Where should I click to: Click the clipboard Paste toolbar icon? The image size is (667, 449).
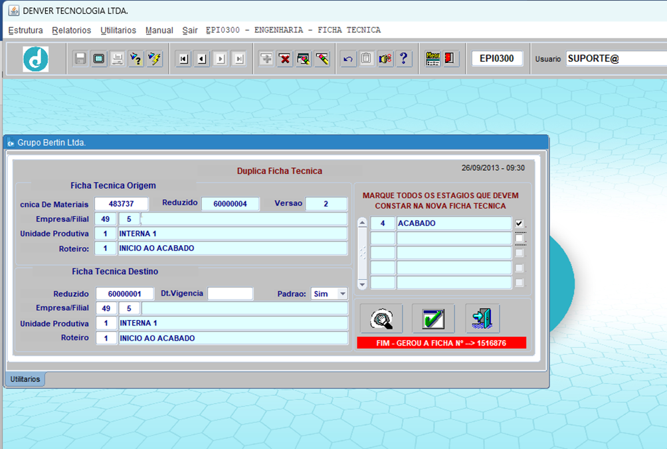(366, 58)
